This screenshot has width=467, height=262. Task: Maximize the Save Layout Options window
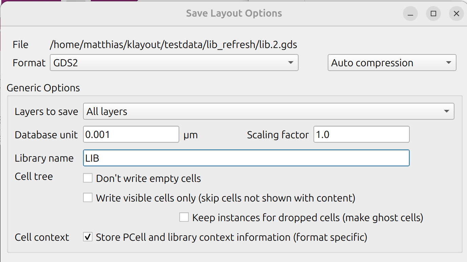pyautogui.click(x=433, y=14)
